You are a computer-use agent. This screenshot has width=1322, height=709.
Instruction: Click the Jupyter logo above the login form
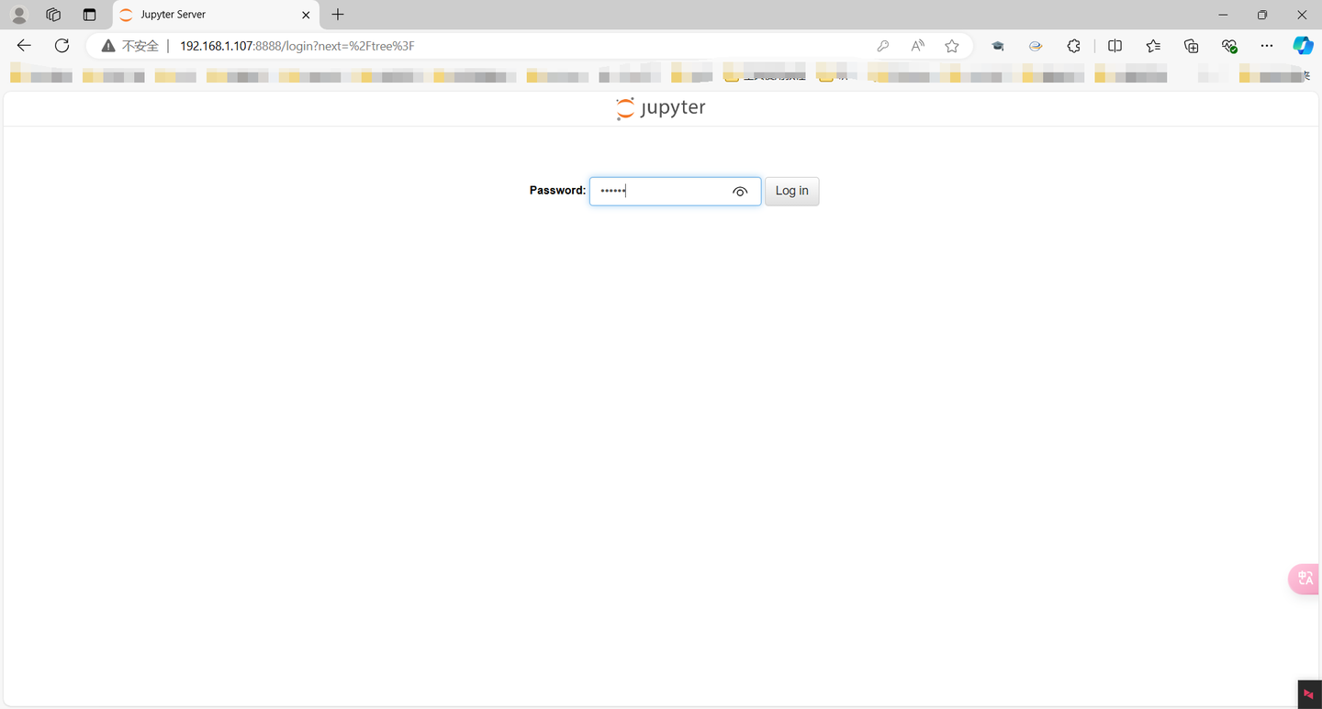pyautogui.click(x=660, y=107)
